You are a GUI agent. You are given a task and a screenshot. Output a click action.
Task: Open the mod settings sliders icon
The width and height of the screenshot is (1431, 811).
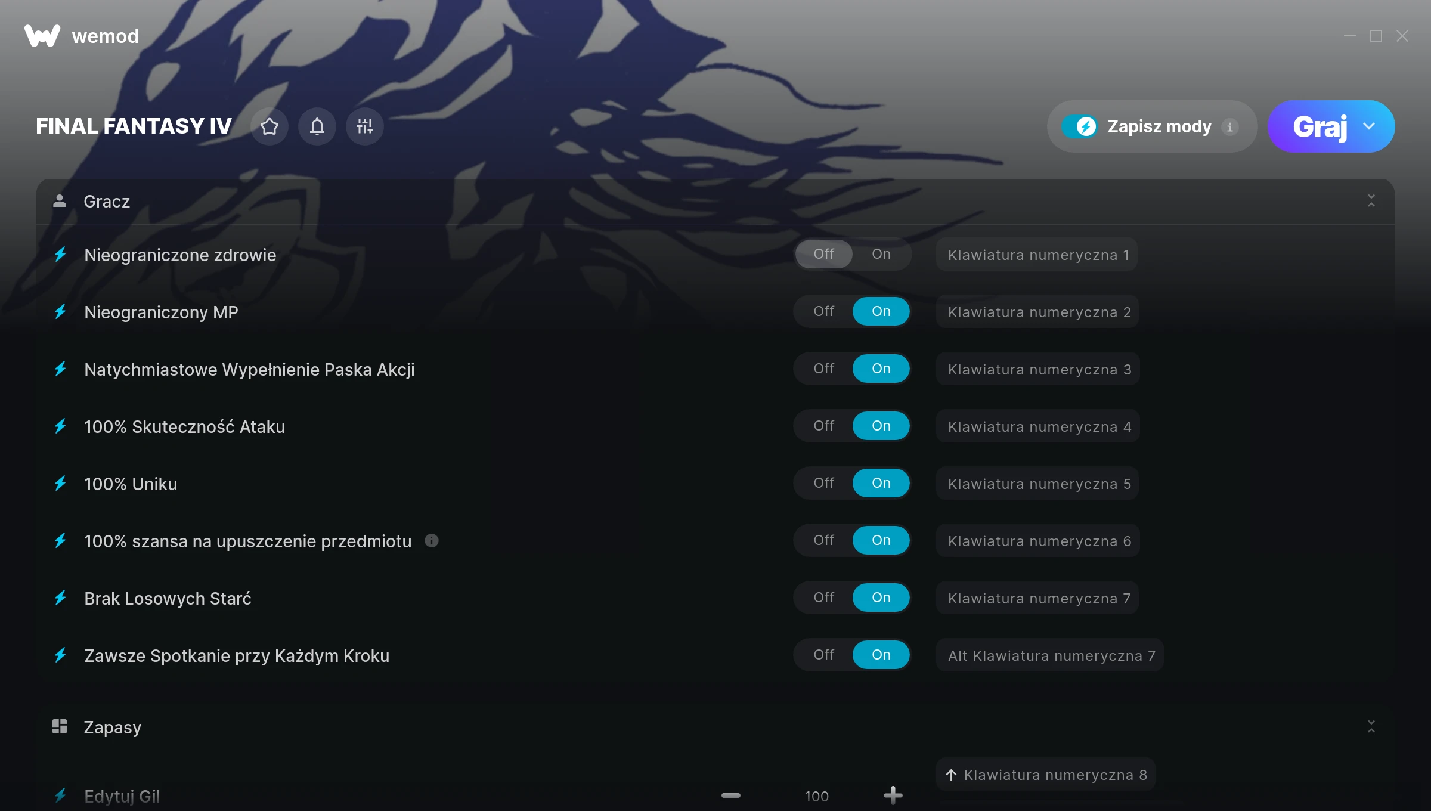tap(365, 126)
